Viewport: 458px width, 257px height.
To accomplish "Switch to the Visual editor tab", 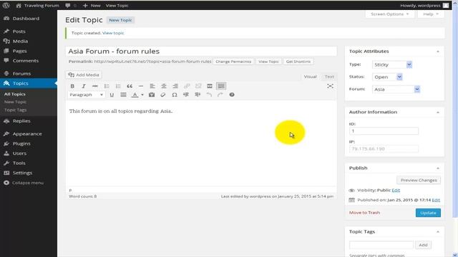I will coord(310,76).
